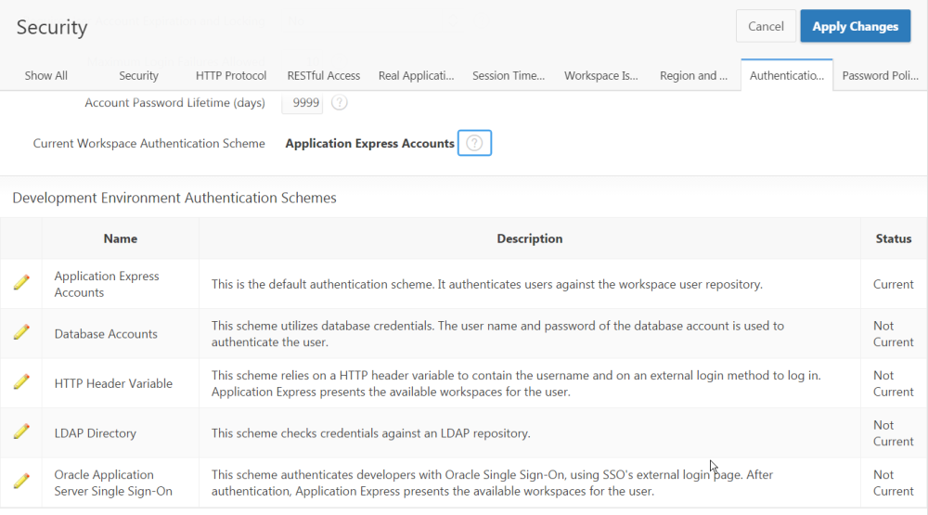Click the HTTP Header Variable description text
Screen dimensions: 928x515
pyautogui.click(x=516, y=383)
